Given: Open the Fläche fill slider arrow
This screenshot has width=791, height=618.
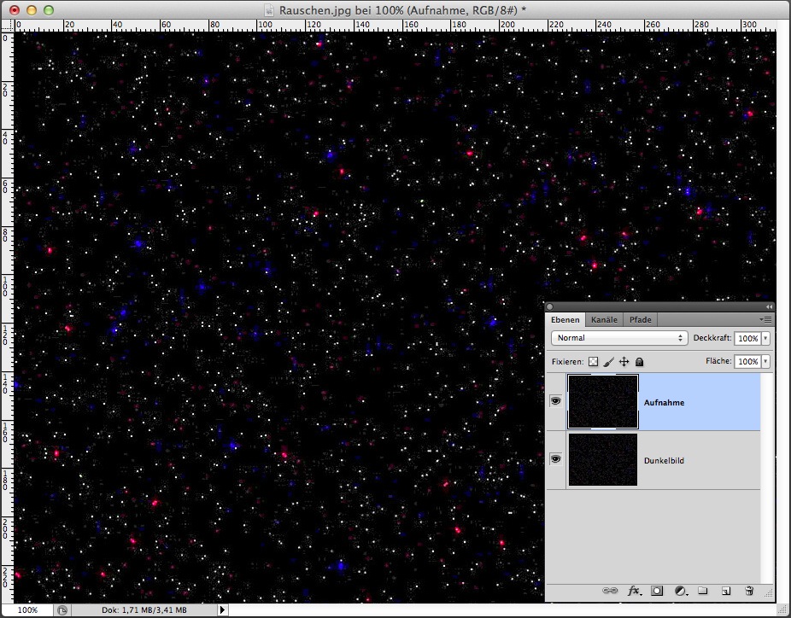Looking at the screenshot, I should [x=765, y=362].
